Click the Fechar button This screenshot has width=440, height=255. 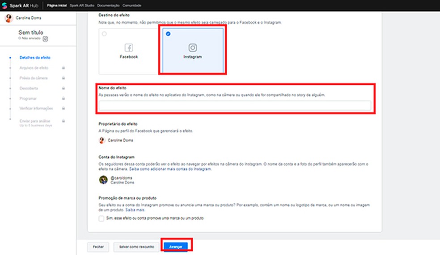(98, 247)
